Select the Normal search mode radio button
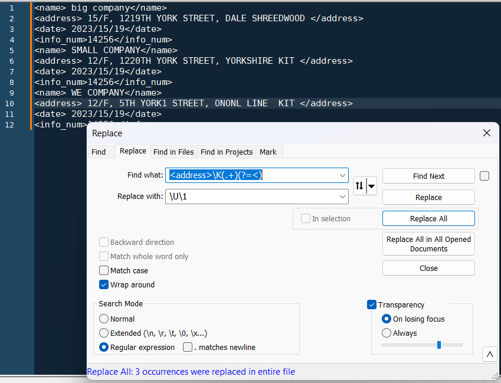Image resolution: width=501 pixels, height=383 pixels. click(104, 319)
